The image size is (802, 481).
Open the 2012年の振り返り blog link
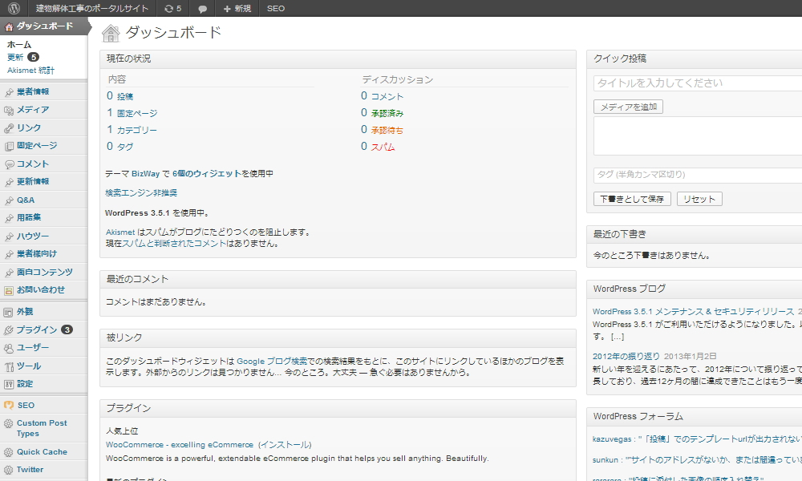pyautogui.click(x=626, y=356)
